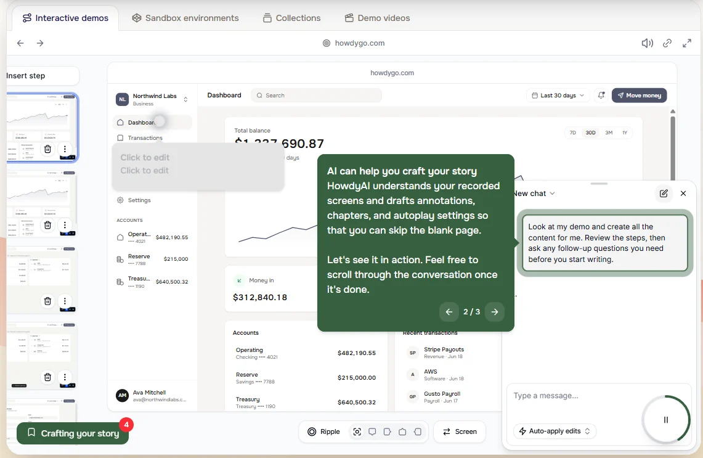This screenshot has width=703, height=458.
Task: Delete the fourth step thumbnail with trash icon
Action: pos(47,377)
